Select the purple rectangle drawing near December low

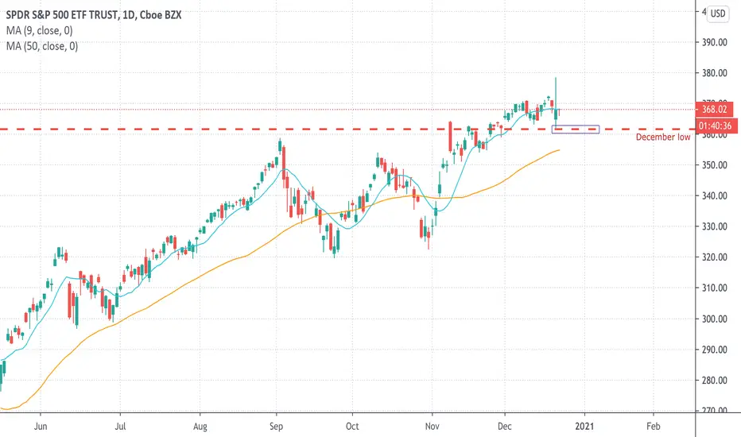coord(576,130)
